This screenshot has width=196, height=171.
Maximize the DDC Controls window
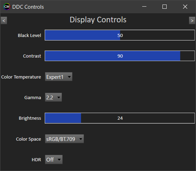click(x=165, y=7)
